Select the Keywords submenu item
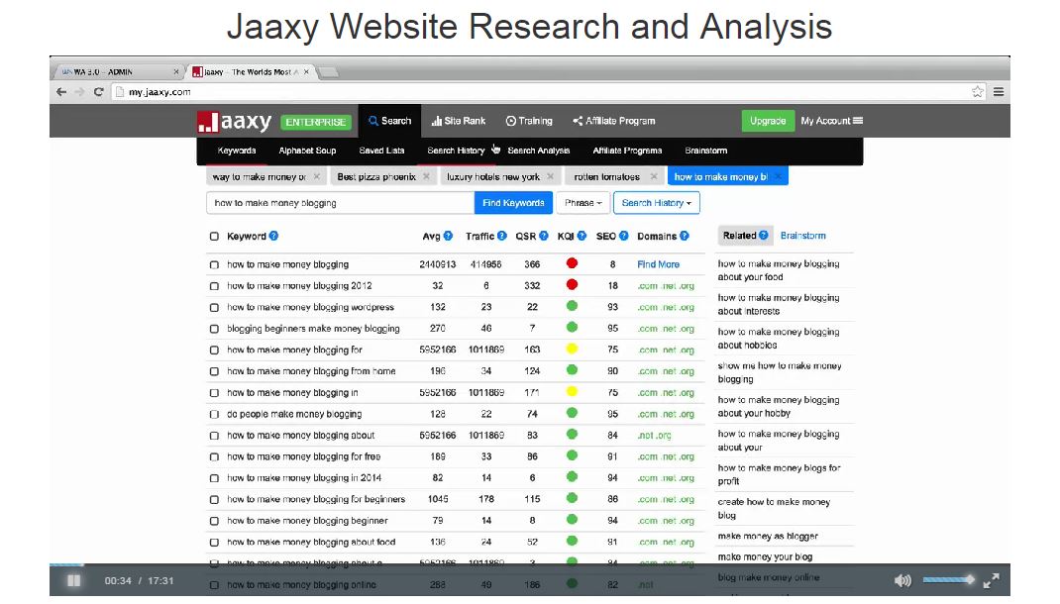Screen dimensions: 1060x604 [x=237, y=151]
